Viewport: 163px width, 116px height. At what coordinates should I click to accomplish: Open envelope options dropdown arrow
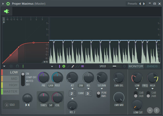click(4, 66)
